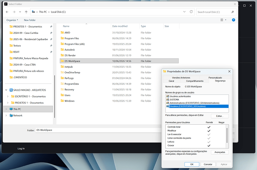
Task: Select the PerfLogs folder icon
Action: coord(62,78)
